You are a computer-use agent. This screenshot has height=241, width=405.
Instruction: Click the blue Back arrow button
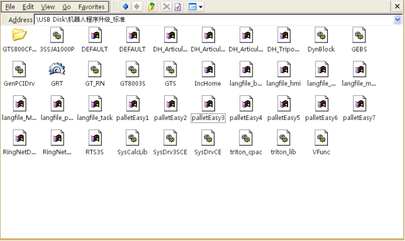click(x=126, y=6)
